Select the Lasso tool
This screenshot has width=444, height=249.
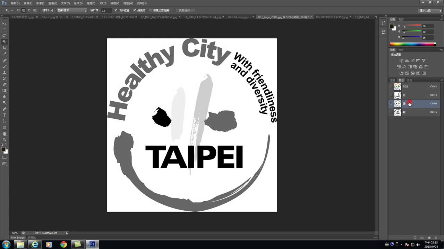[x=5, y=36]
